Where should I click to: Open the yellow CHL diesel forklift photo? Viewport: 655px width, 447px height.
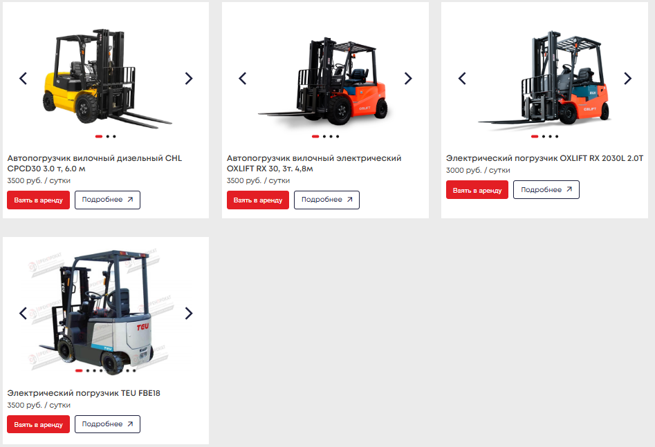pos(106,77)
